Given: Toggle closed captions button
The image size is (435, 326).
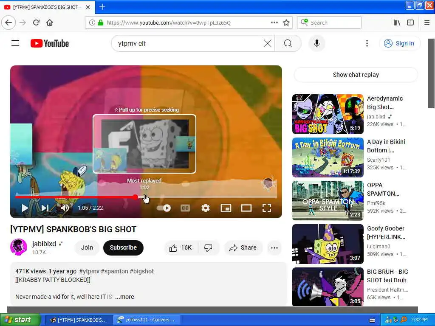Looking at the screenshot, I should [185, 208].
